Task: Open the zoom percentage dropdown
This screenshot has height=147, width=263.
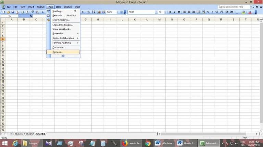Action: click(117, 12)
